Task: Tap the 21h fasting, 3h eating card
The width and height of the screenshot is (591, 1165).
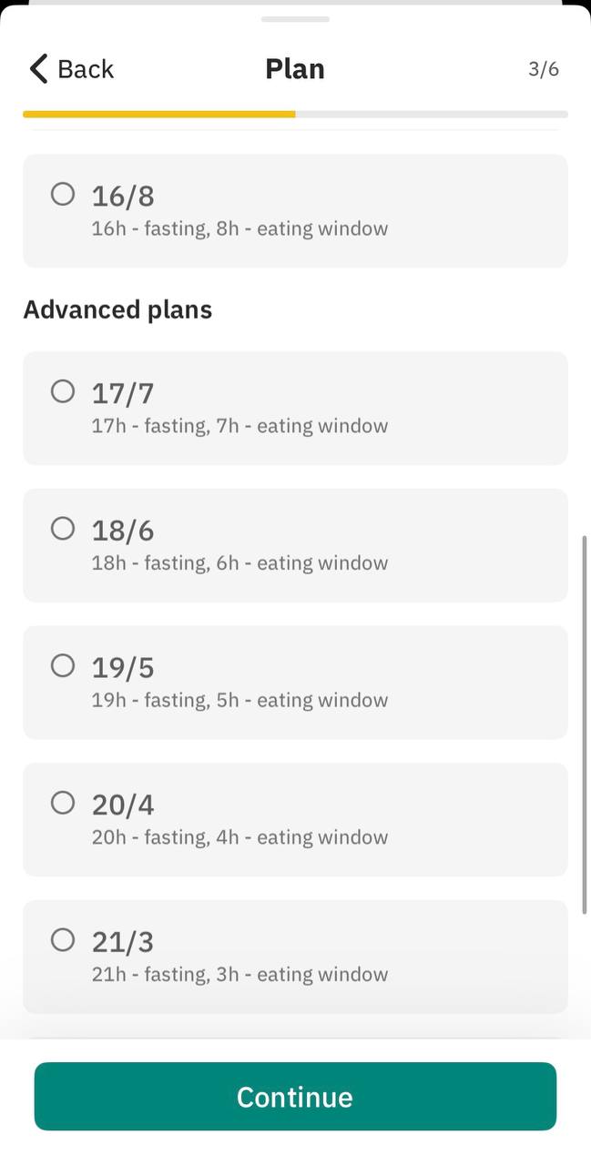Action: pyautogui.click(x=295, y=957)
